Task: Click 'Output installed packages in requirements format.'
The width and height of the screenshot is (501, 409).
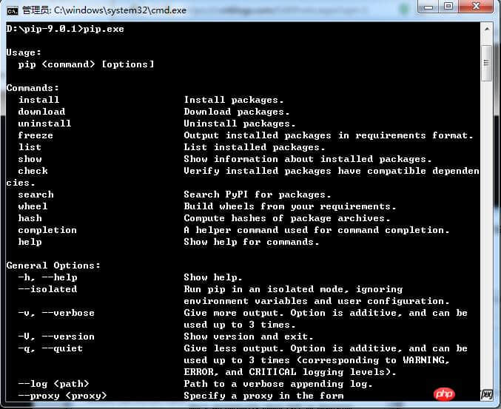Action: click(x=329, y=135)
